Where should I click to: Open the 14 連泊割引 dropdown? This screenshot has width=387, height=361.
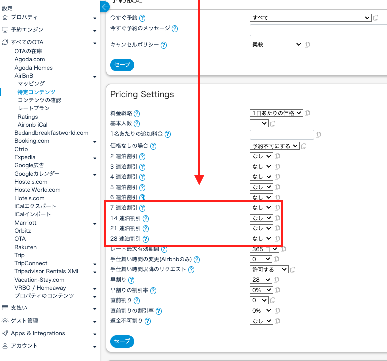coord(262,218)
